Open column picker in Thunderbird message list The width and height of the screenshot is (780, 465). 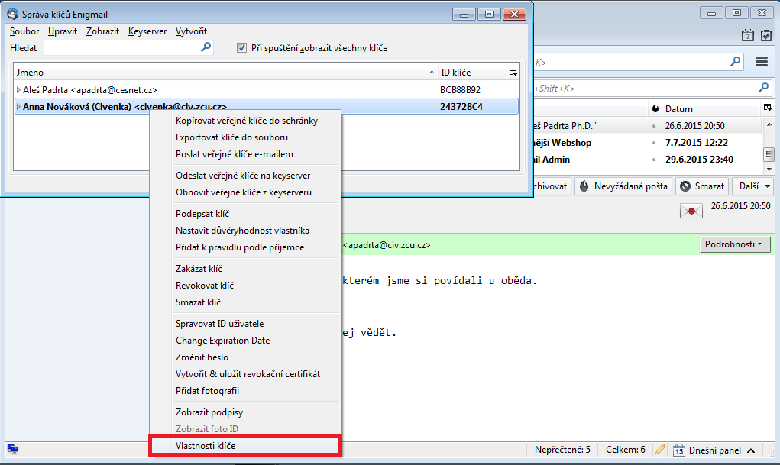coord(768,108)
